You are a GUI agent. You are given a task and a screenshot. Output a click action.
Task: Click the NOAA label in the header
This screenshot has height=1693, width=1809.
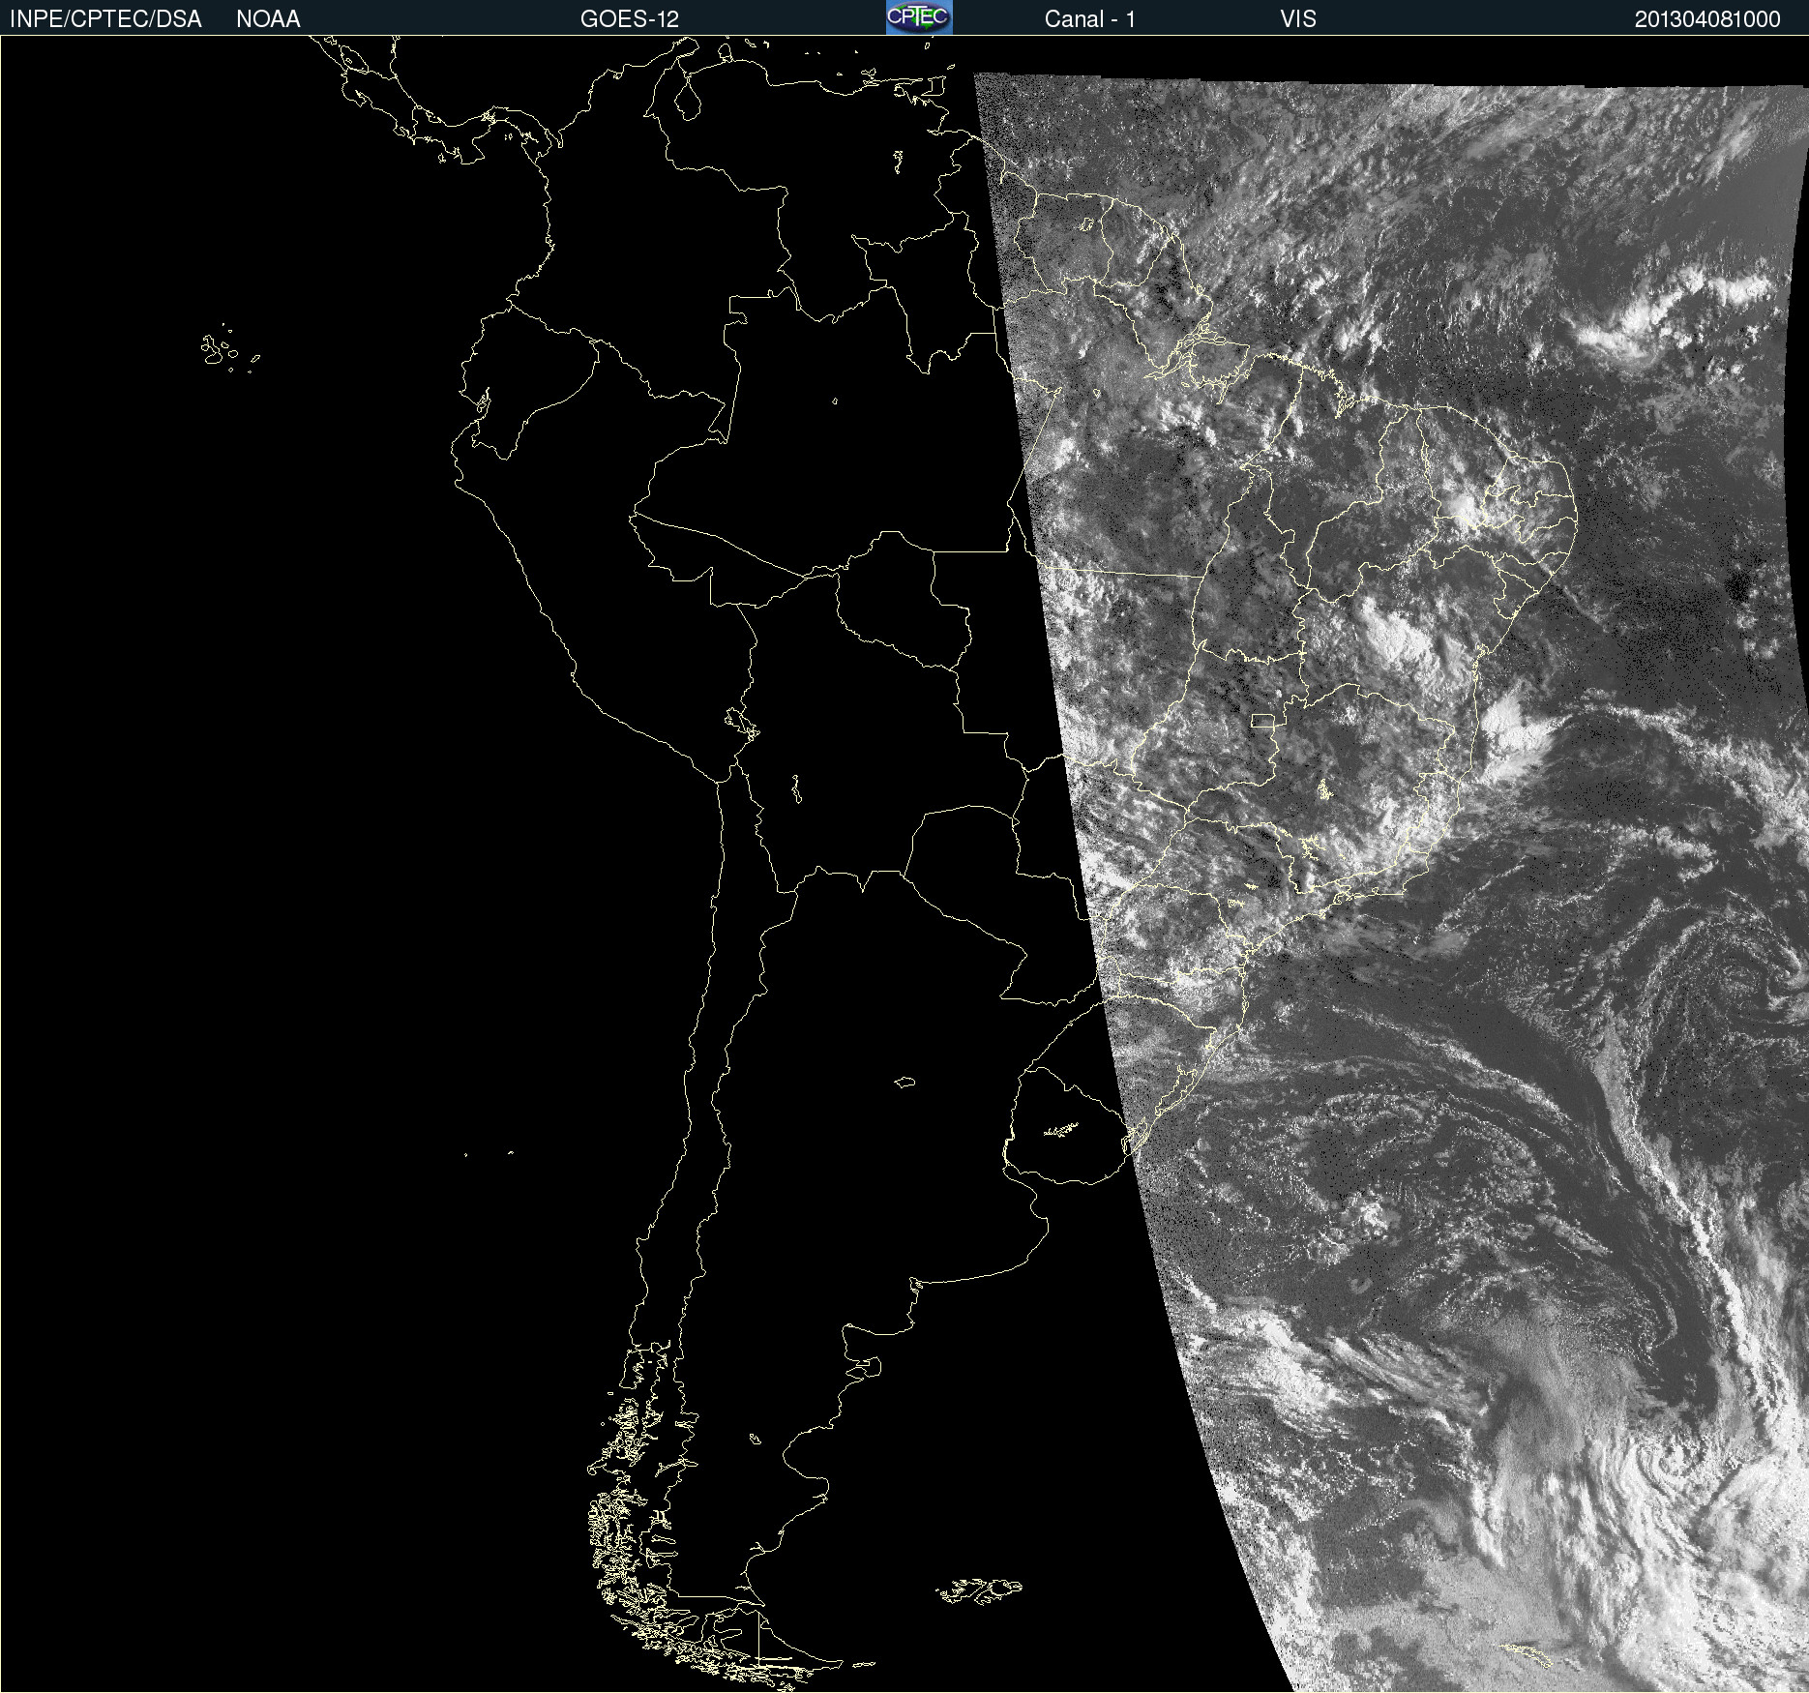pos(268,19)
